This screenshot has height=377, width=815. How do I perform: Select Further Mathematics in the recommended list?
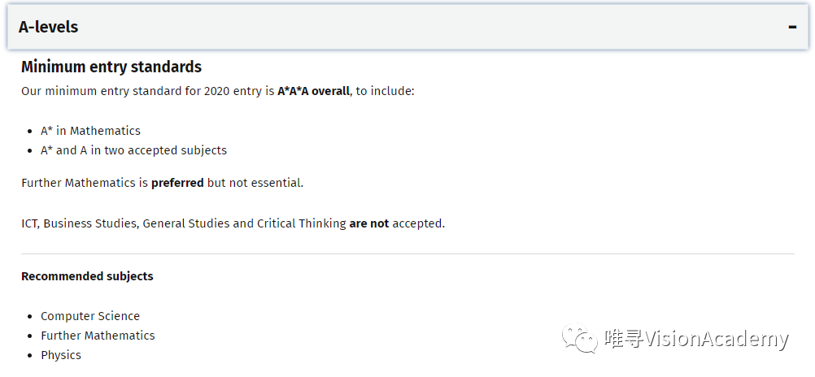pyautogui.click(x=98, y=336)
